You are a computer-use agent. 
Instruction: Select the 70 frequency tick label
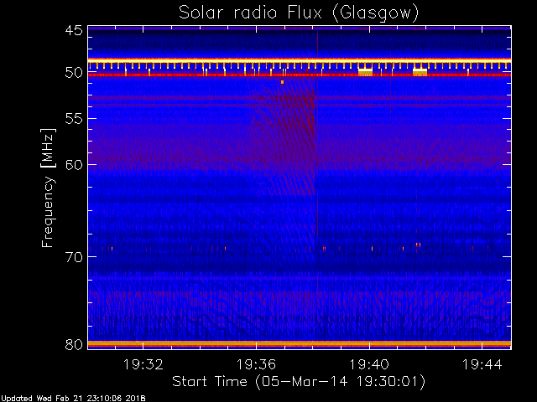tap(74, 257)
